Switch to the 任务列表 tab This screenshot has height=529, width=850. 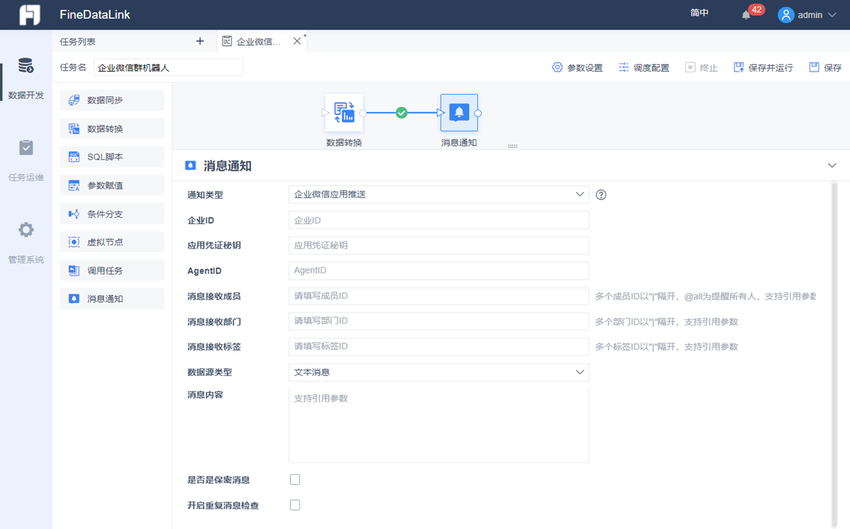pyautogui.click(x=78, y=41)
